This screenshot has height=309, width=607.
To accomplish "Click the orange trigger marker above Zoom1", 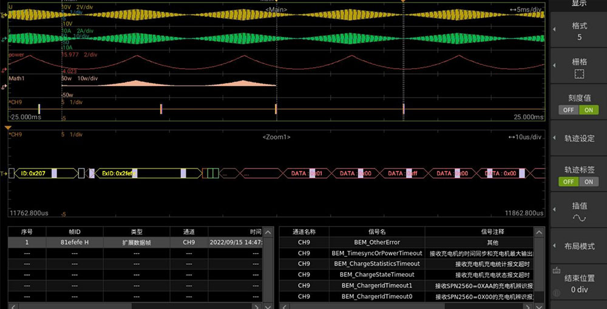I will pos(8,128).
